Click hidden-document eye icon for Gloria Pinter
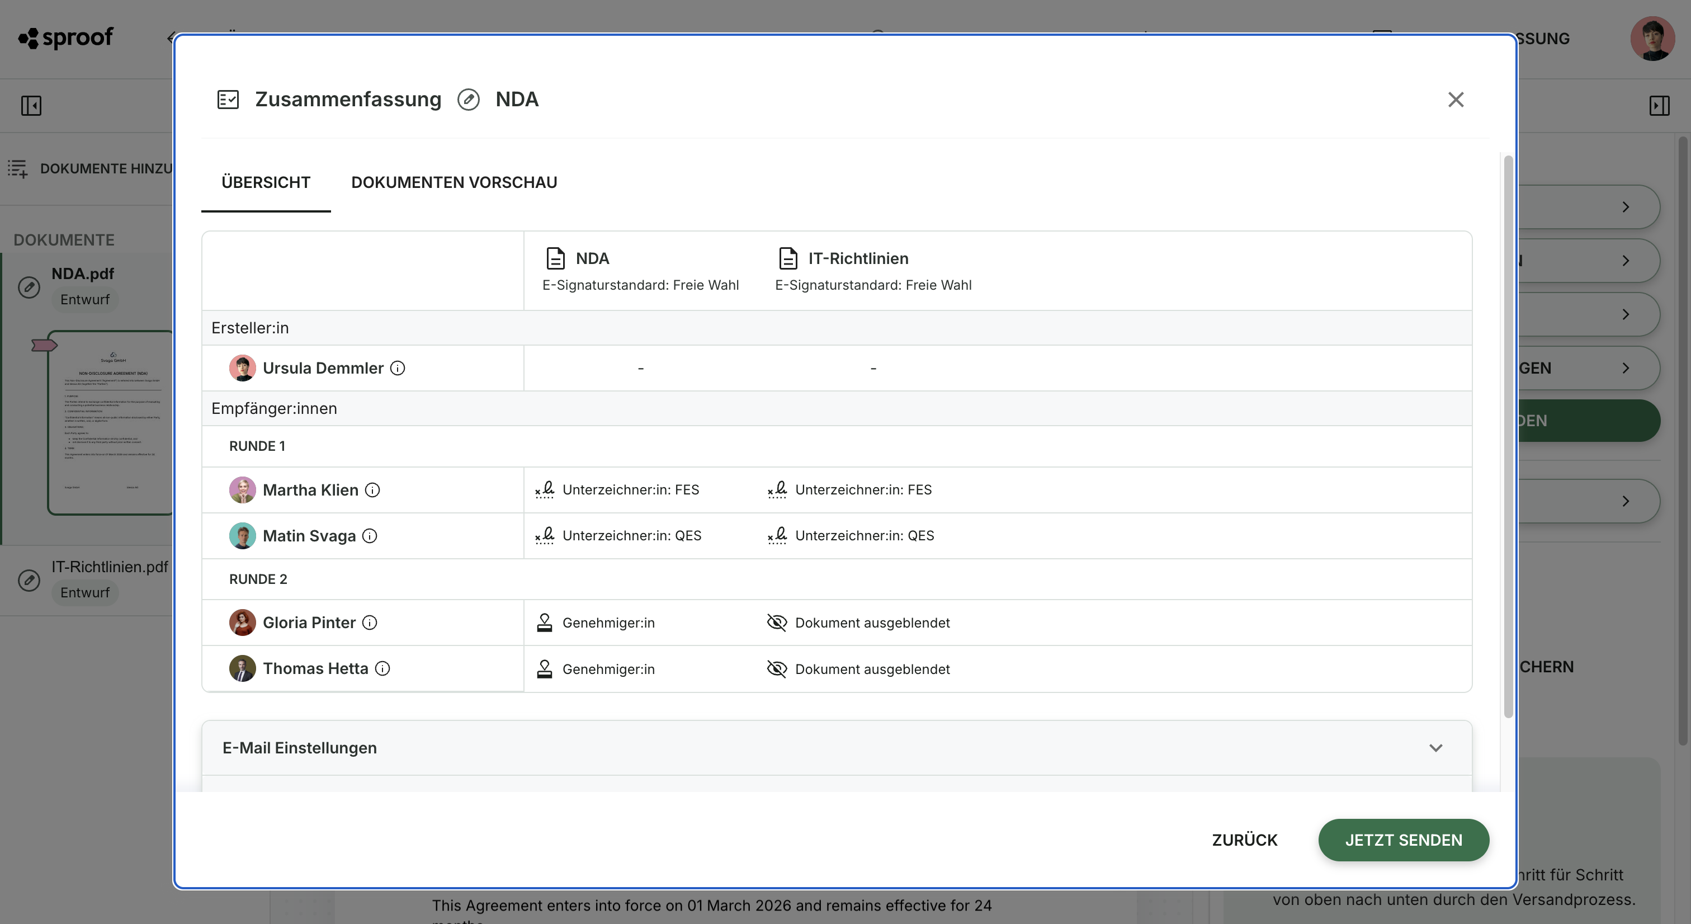 click(x=777, y=623)
